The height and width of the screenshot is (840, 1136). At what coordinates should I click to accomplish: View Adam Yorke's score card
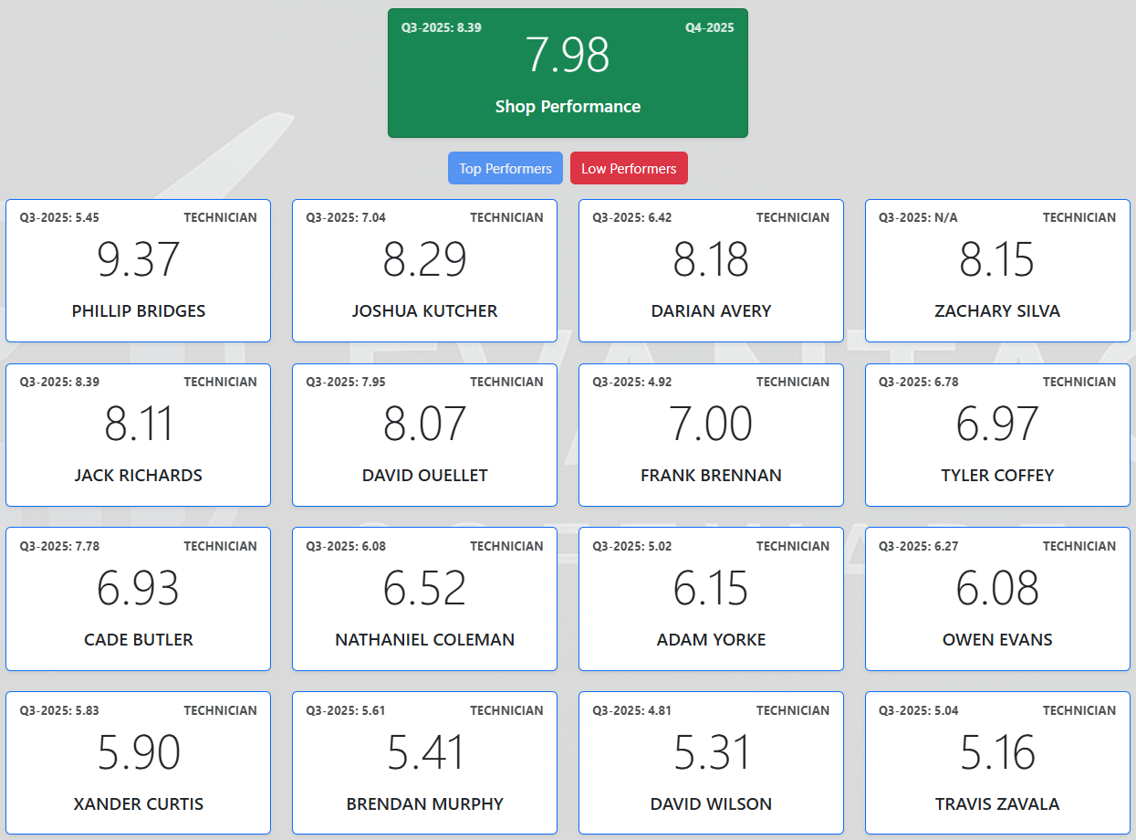711,599
